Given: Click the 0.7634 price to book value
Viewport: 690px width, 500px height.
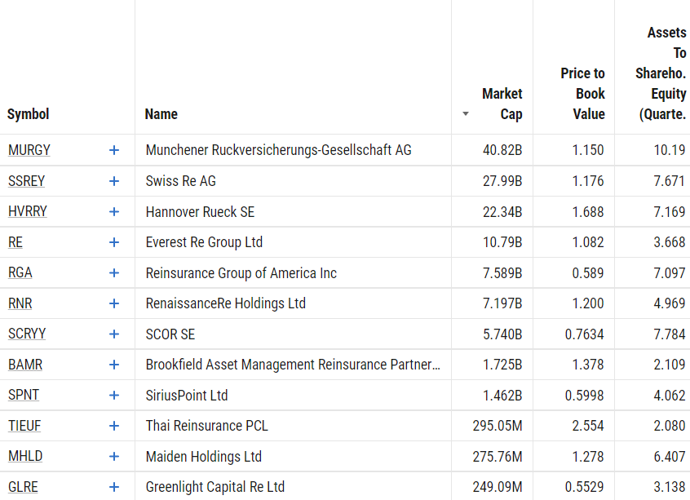Looking at the screenshot, I should point(585,334).
